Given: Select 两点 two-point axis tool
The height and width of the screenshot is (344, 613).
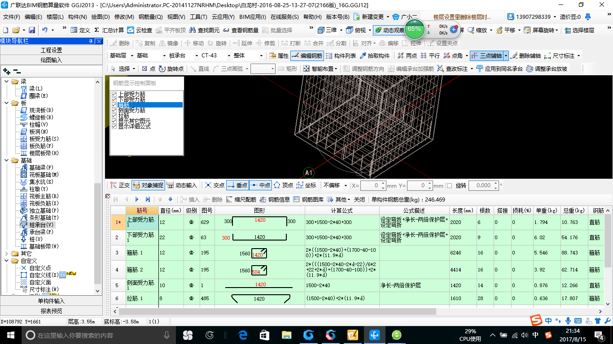Looking at the screenshot, I should (x=407, y=56).
